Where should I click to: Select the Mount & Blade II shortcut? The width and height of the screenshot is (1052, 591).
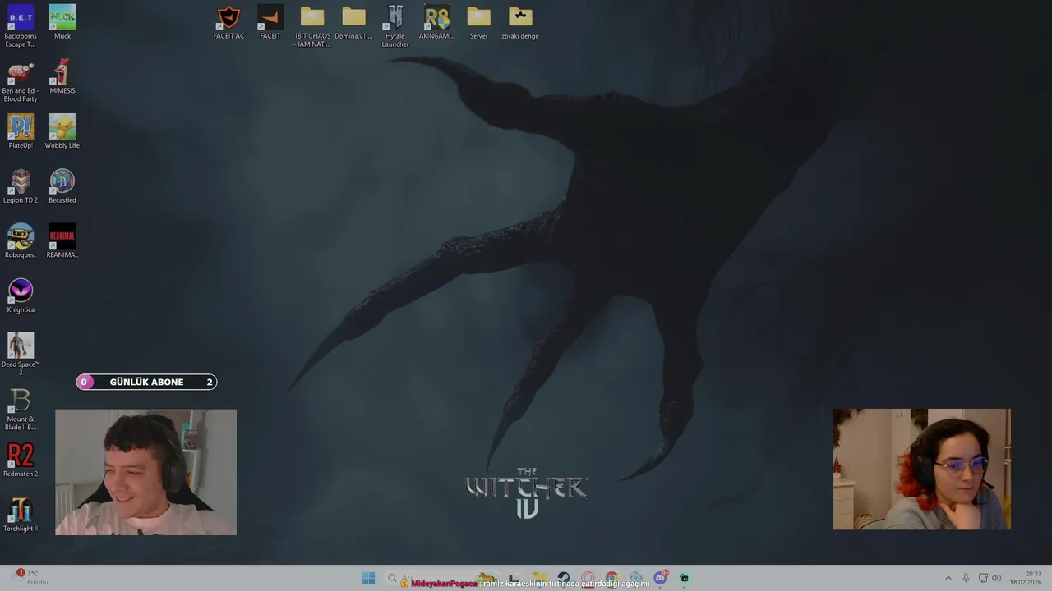(x=21, y=410)
